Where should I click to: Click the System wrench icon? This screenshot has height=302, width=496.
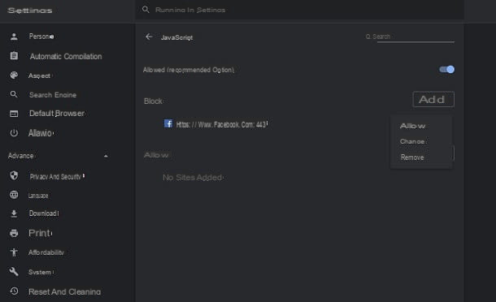pos(14,271)
